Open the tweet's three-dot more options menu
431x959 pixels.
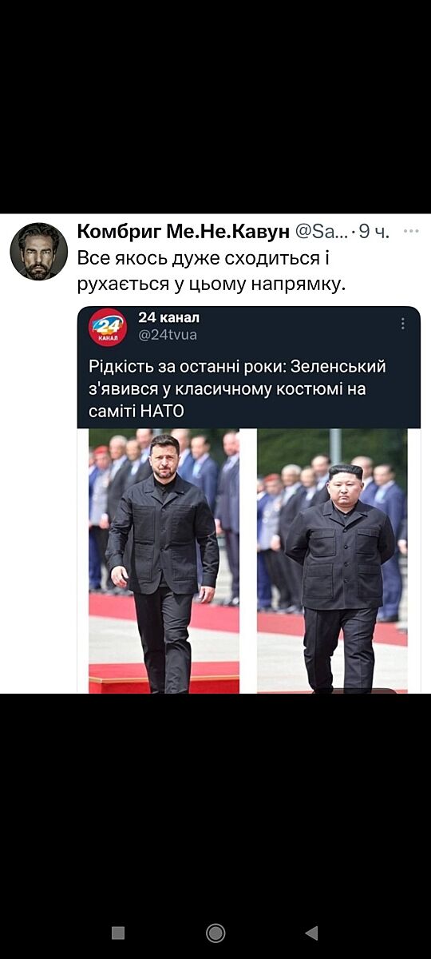411,231
